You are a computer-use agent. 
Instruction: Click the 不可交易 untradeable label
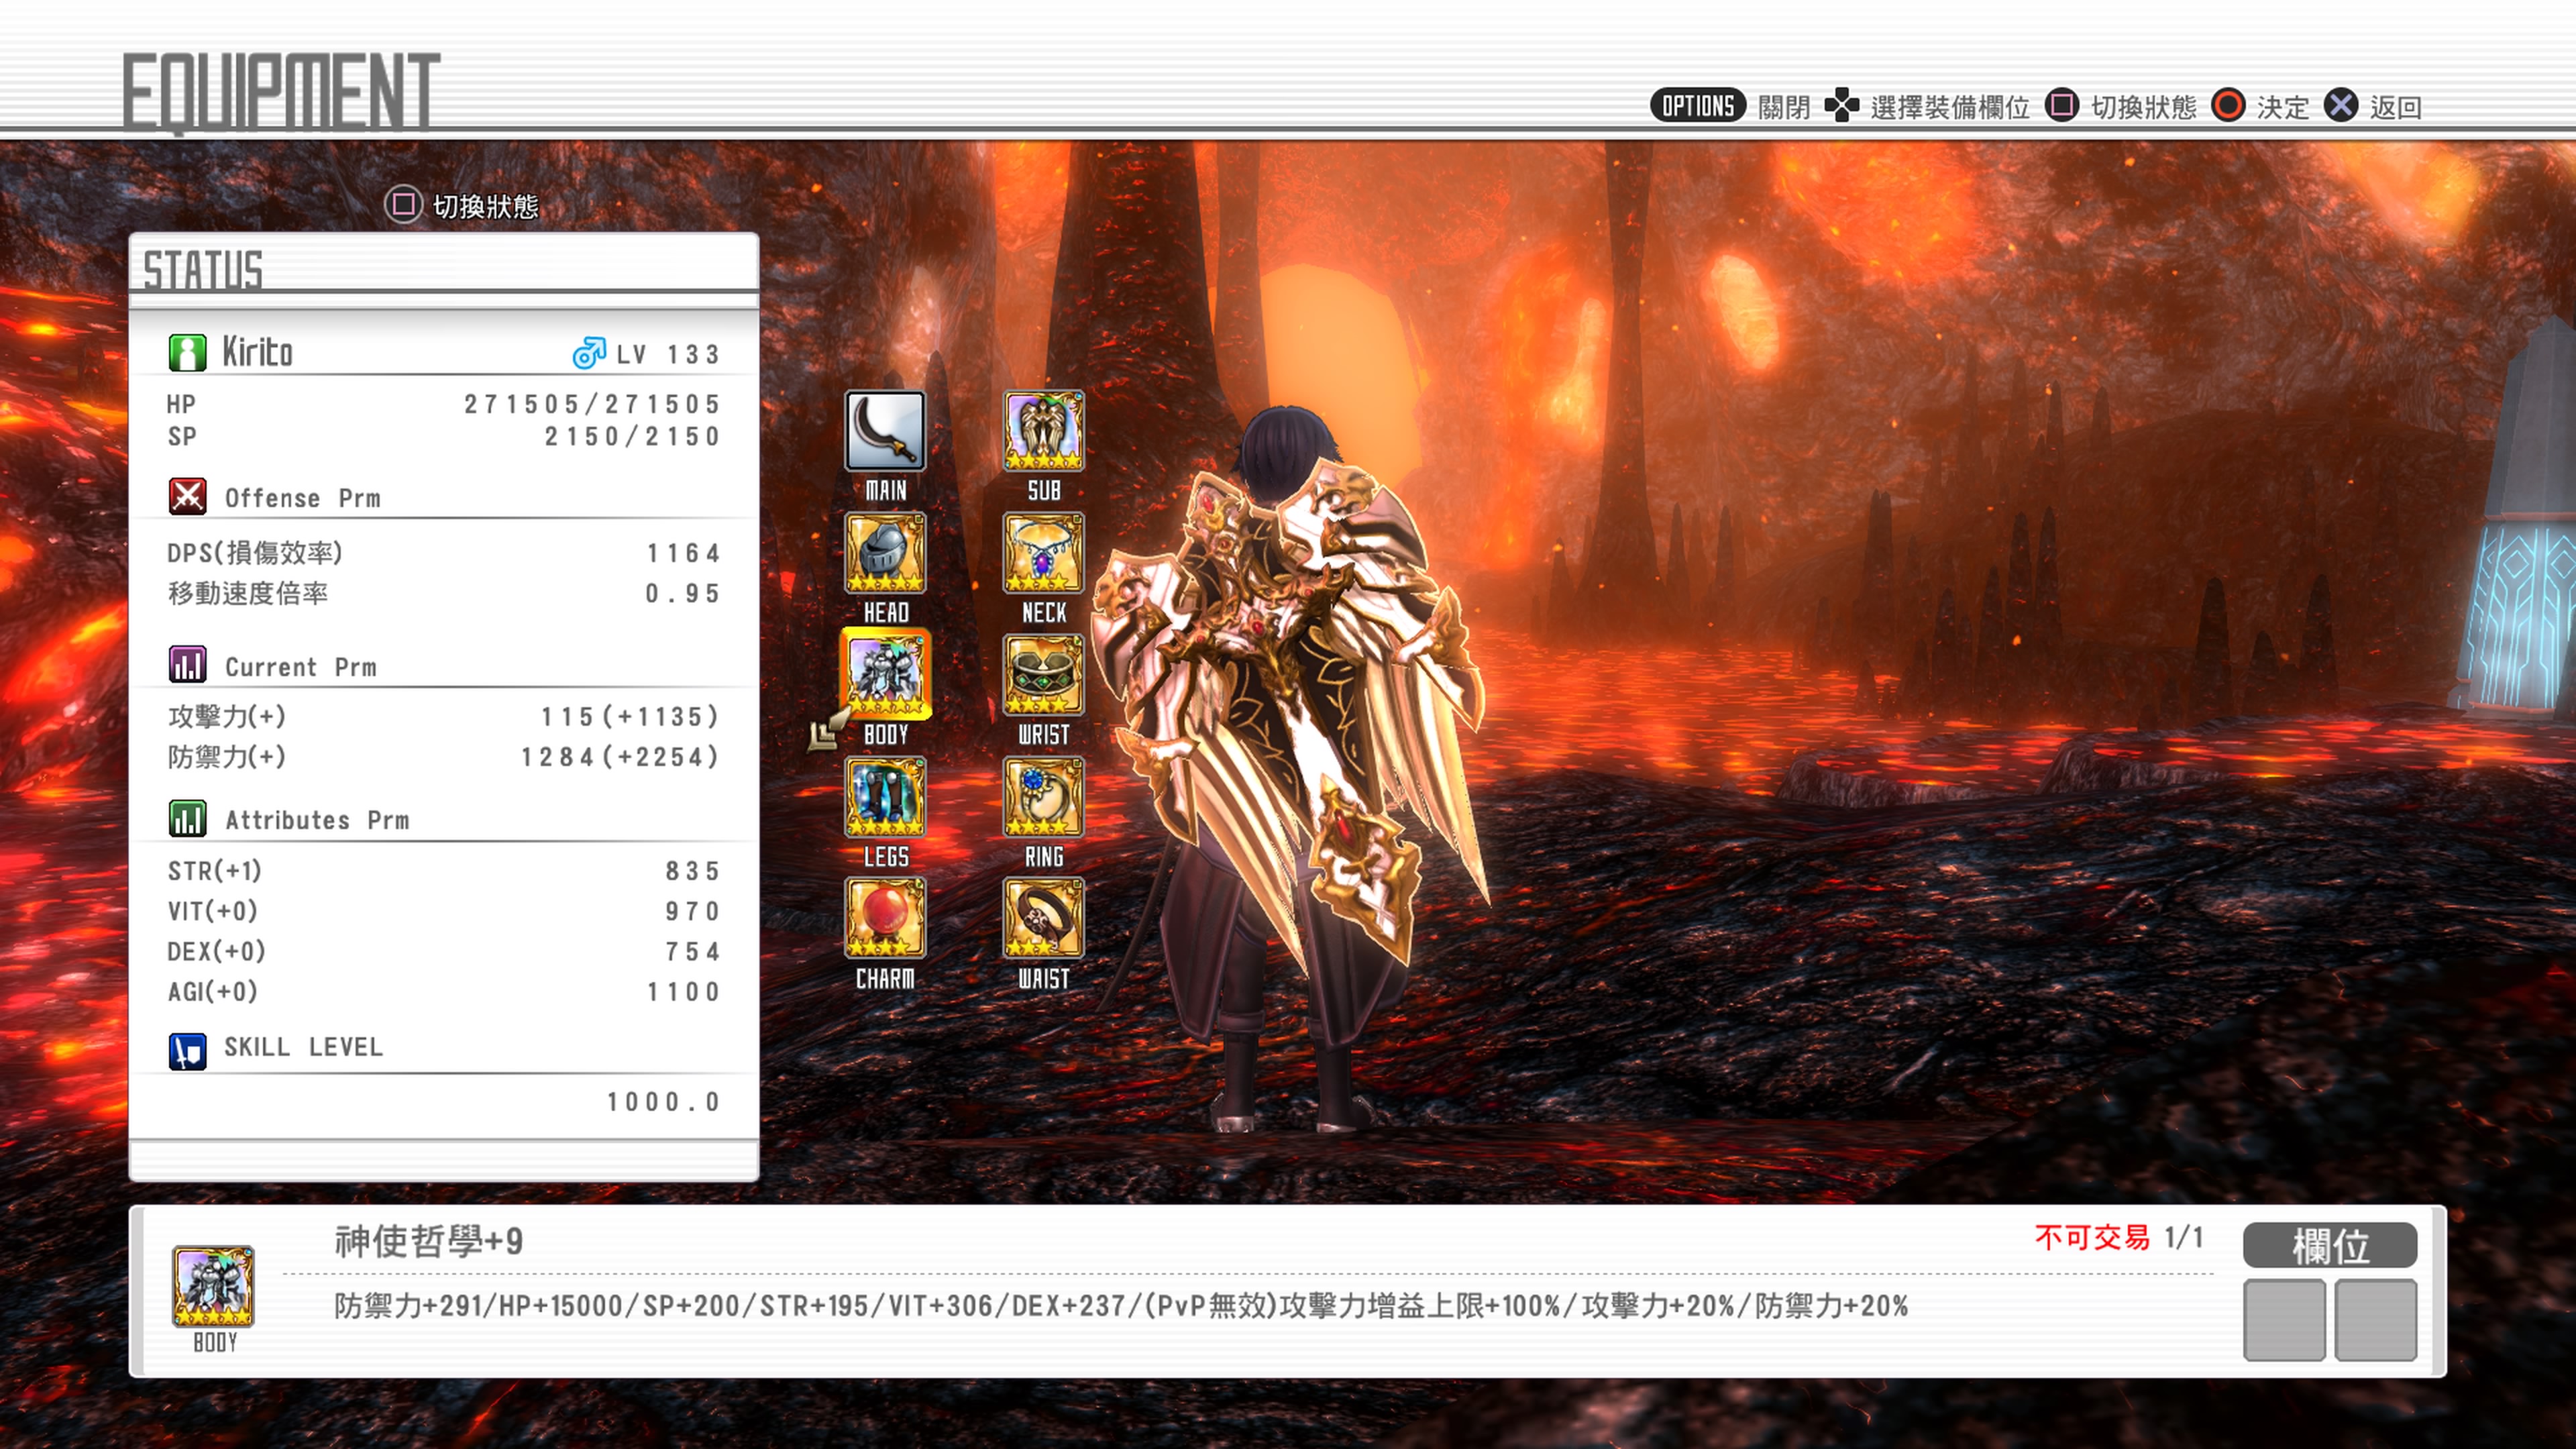click(x=2092, y=1238)
